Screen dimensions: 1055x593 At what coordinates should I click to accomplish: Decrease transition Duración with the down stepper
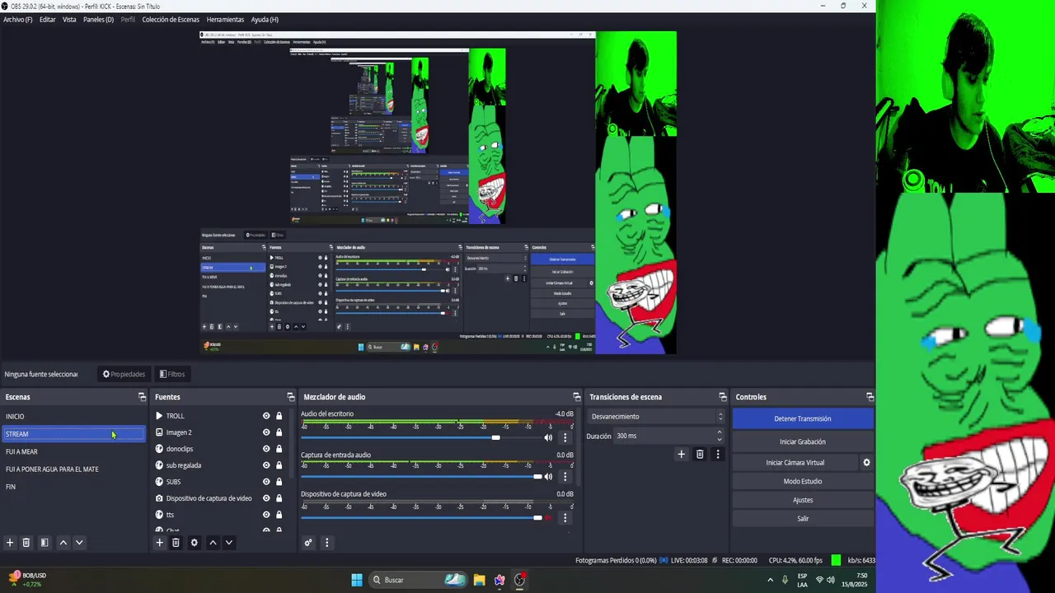(x=719, y=439)
